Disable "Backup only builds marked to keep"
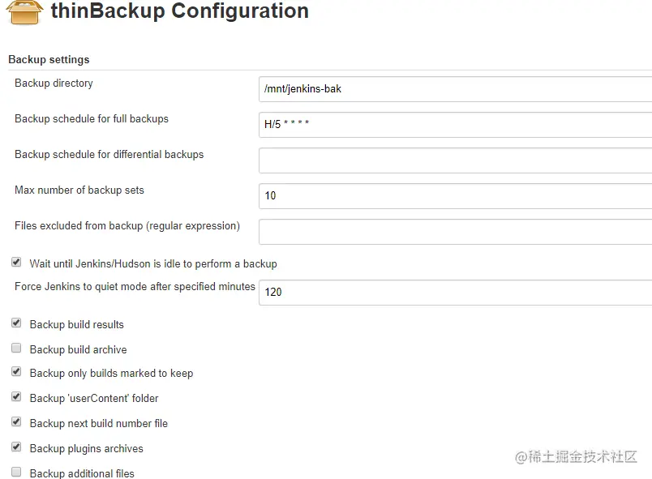The image size is (652, 479). tap(15, 372)
